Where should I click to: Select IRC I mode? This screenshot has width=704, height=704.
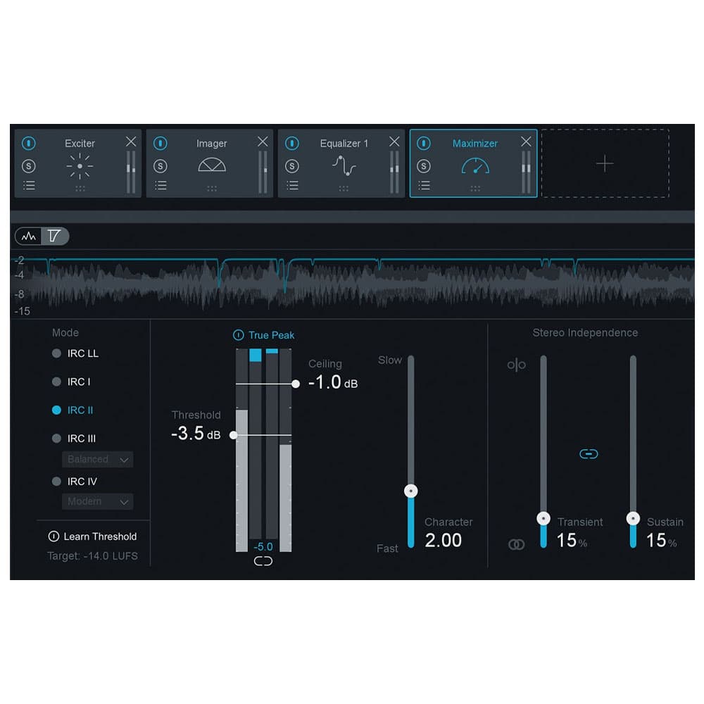coord(71,382)
